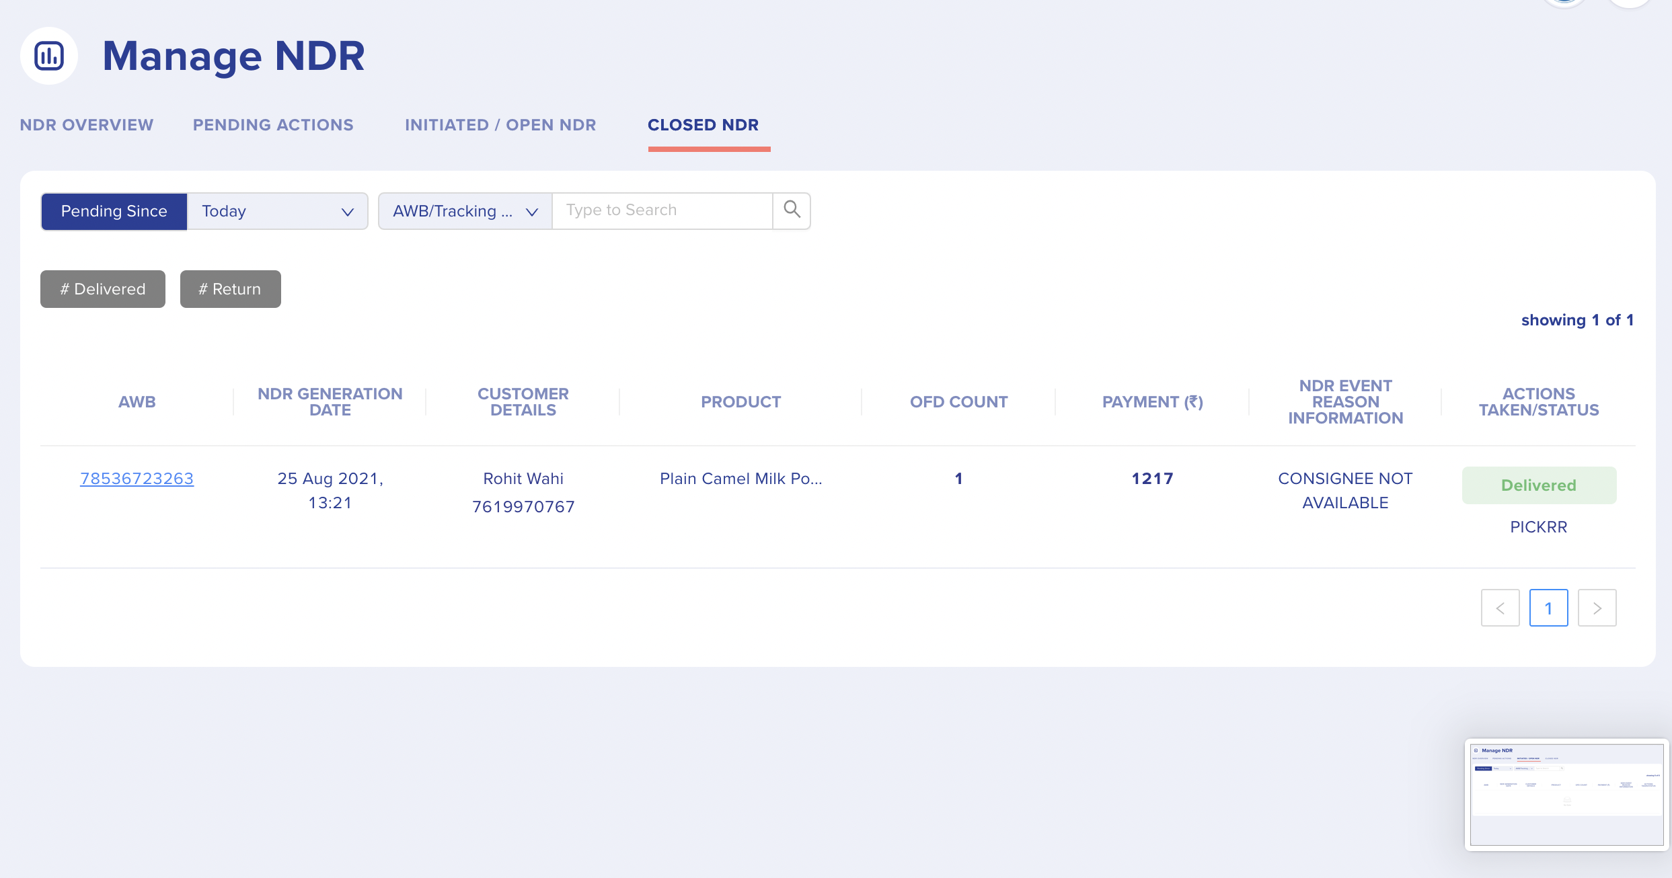
Task: Toggle the # Return filter
Action: 229,288
